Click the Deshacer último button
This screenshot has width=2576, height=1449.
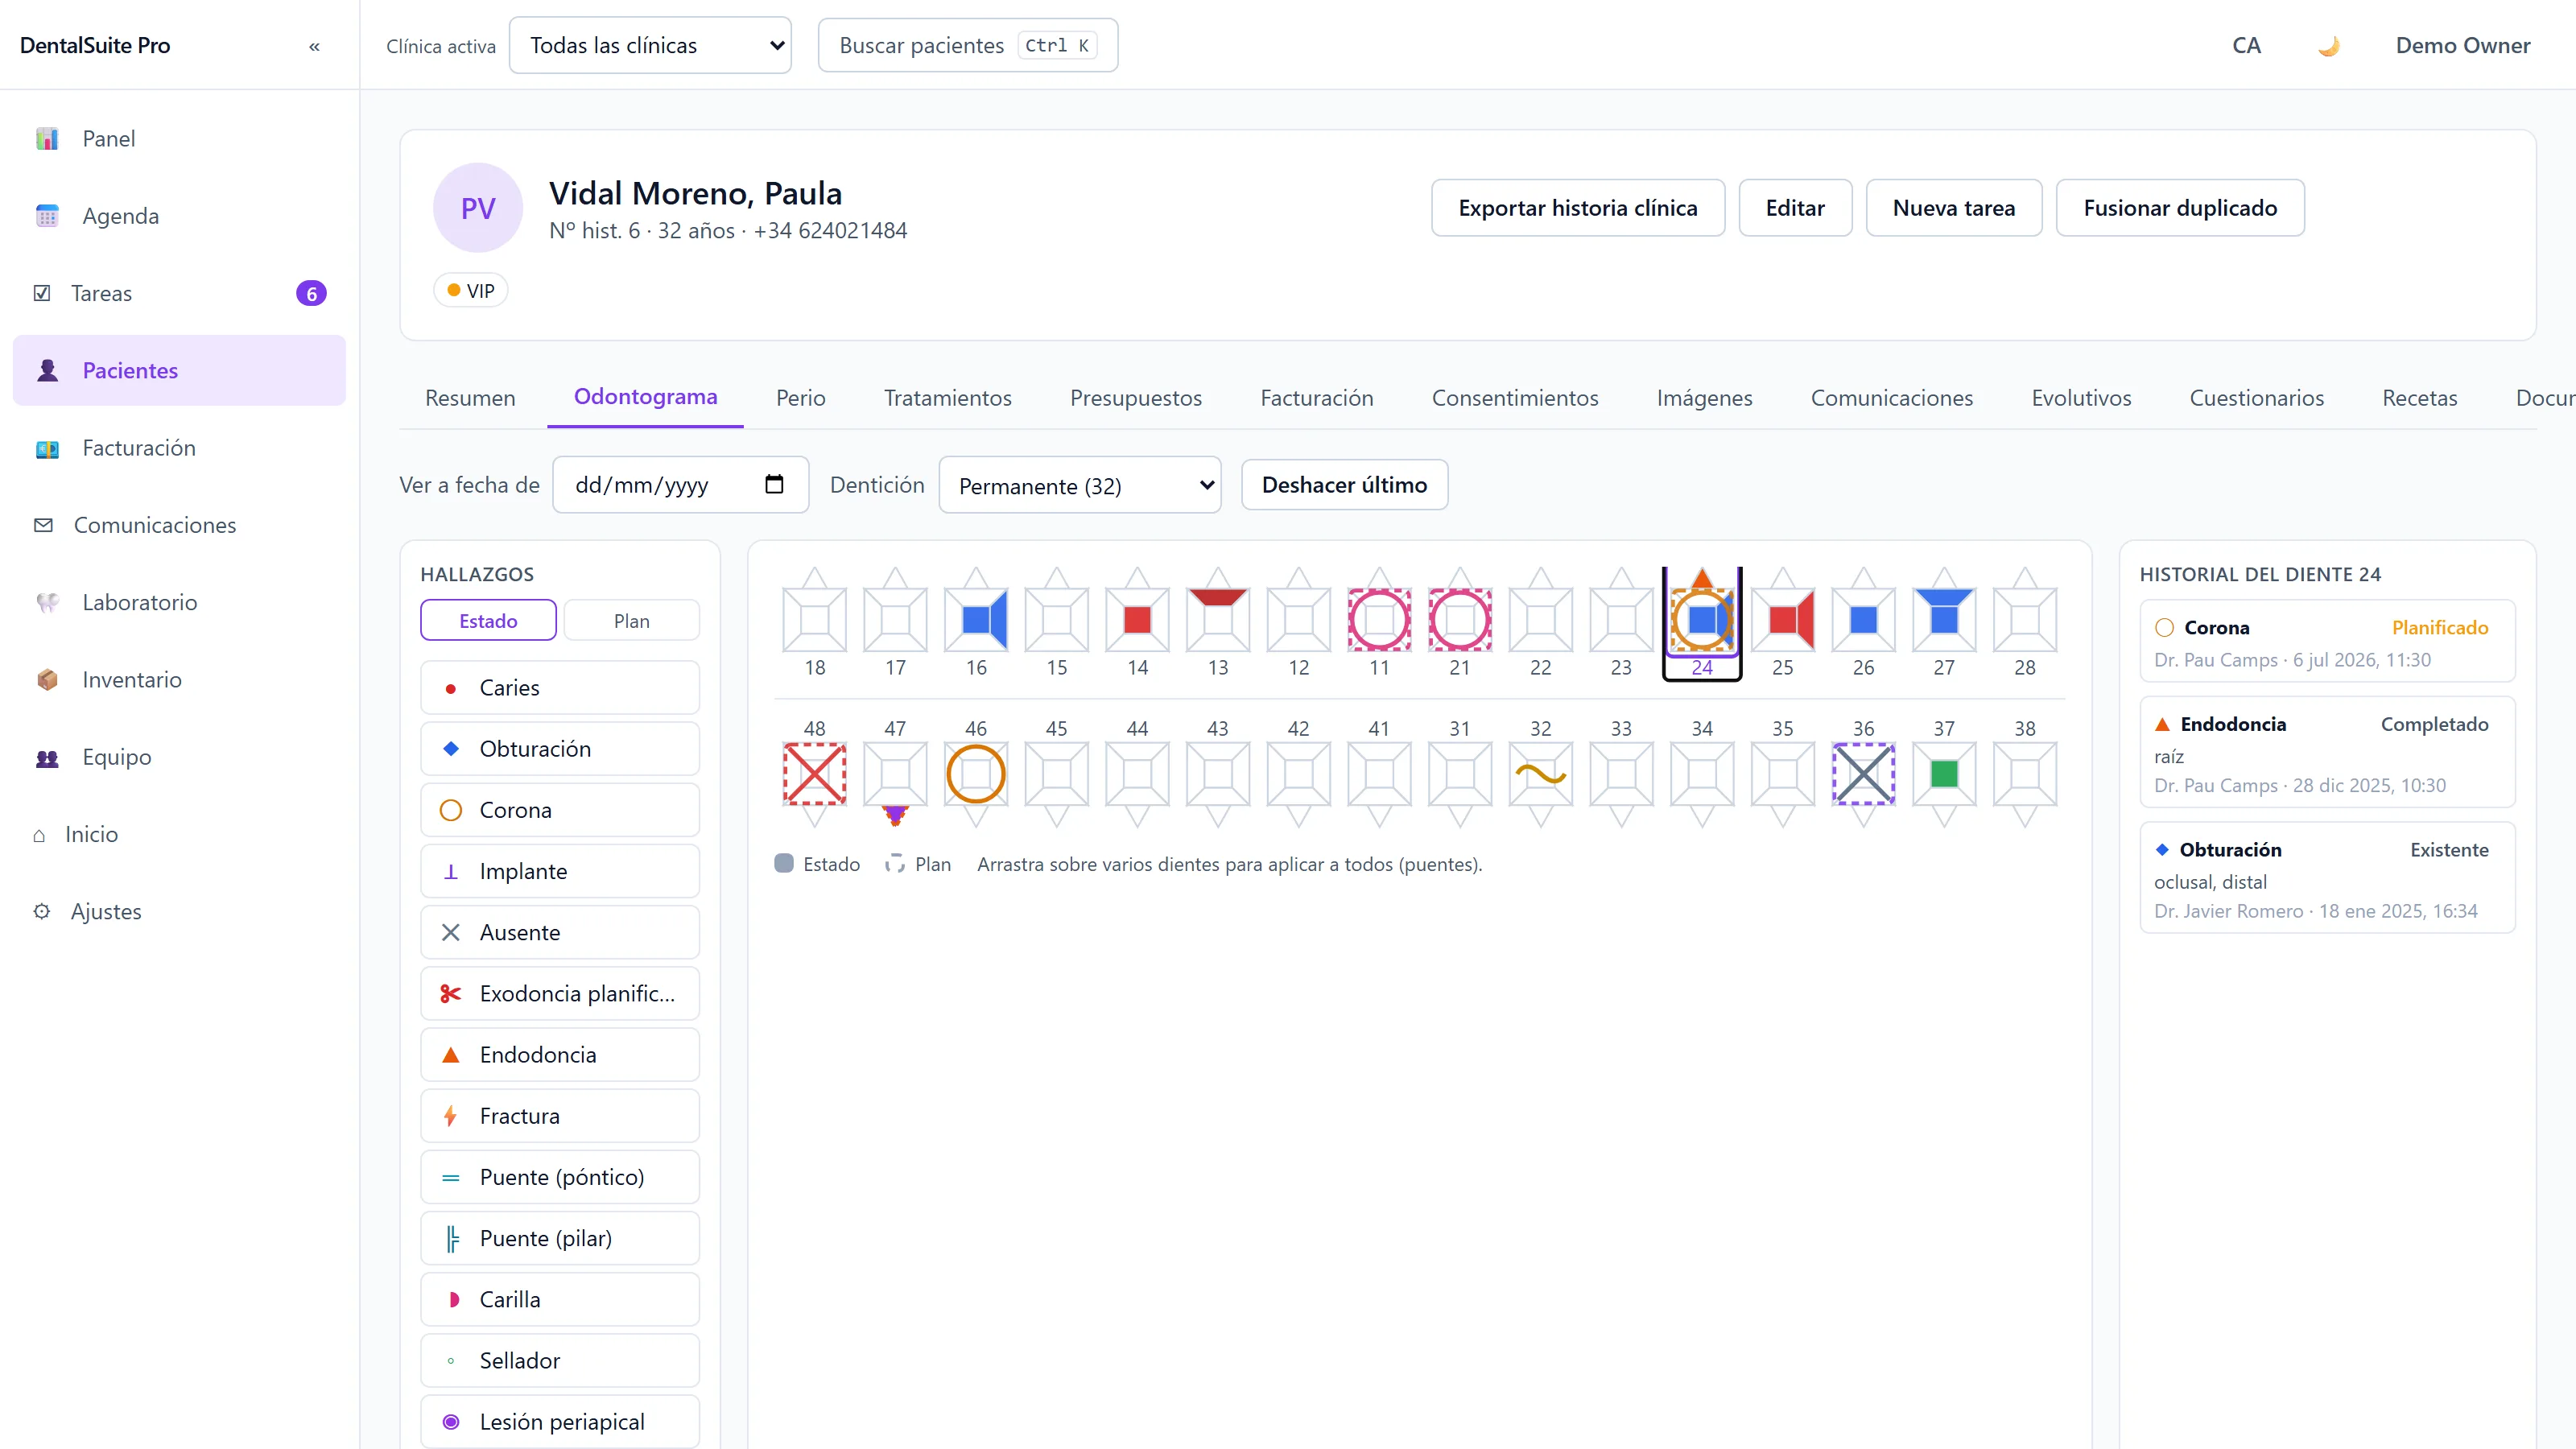(1344, 485)
